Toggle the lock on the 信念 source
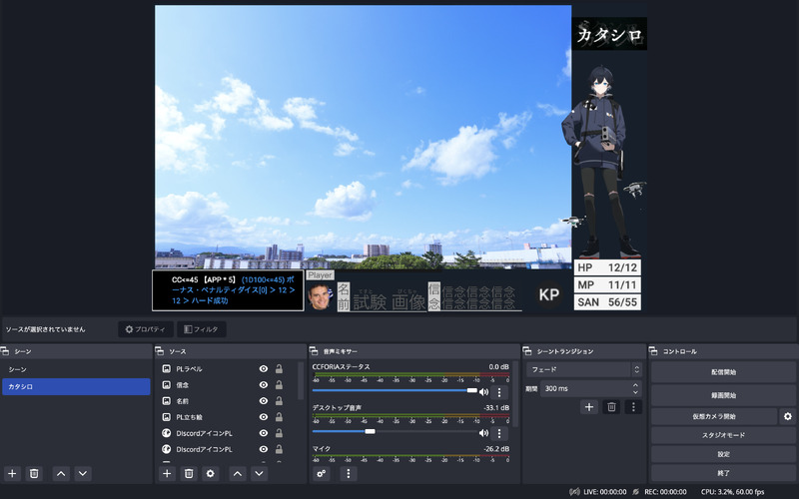Screen dimensions: 799x499 279,385
